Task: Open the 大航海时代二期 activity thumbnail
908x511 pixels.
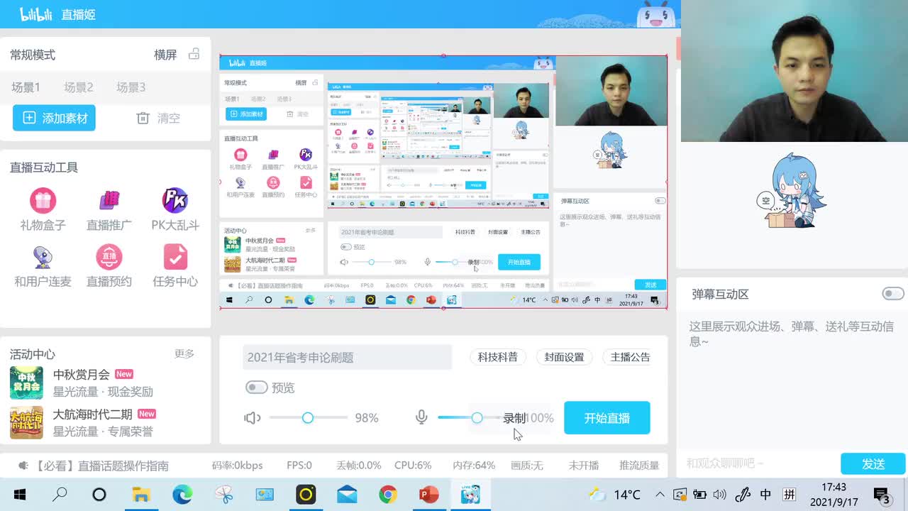Action: (26, 422)
